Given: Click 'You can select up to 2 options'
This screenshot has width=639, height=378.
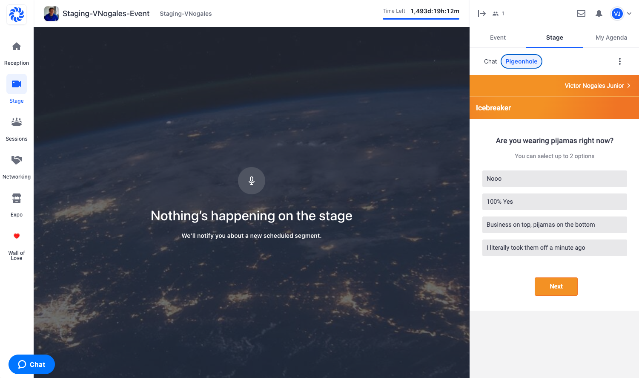Looking at the screenshot, I should [x=555, y=156].
